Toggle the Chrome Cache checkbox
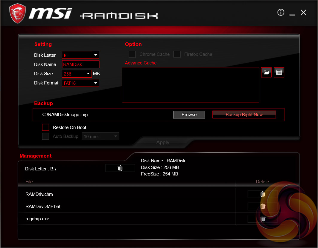Screen dimensions: 318x248 (132, 54)
